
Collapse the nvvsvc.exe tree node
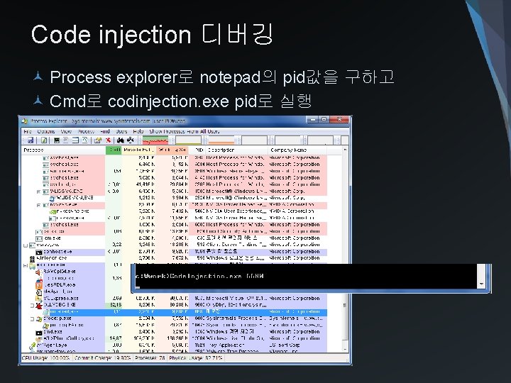click(39, 205)
